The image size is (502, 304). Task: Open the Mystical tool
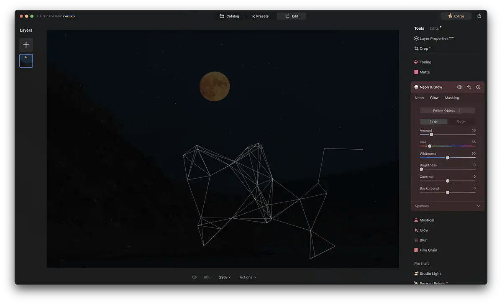[424, 220]
